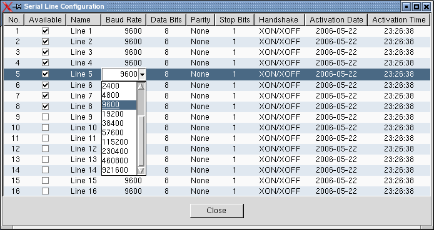
Task: Click XON/XOFF handshake for Line 13
Action: tap(280, 159)
